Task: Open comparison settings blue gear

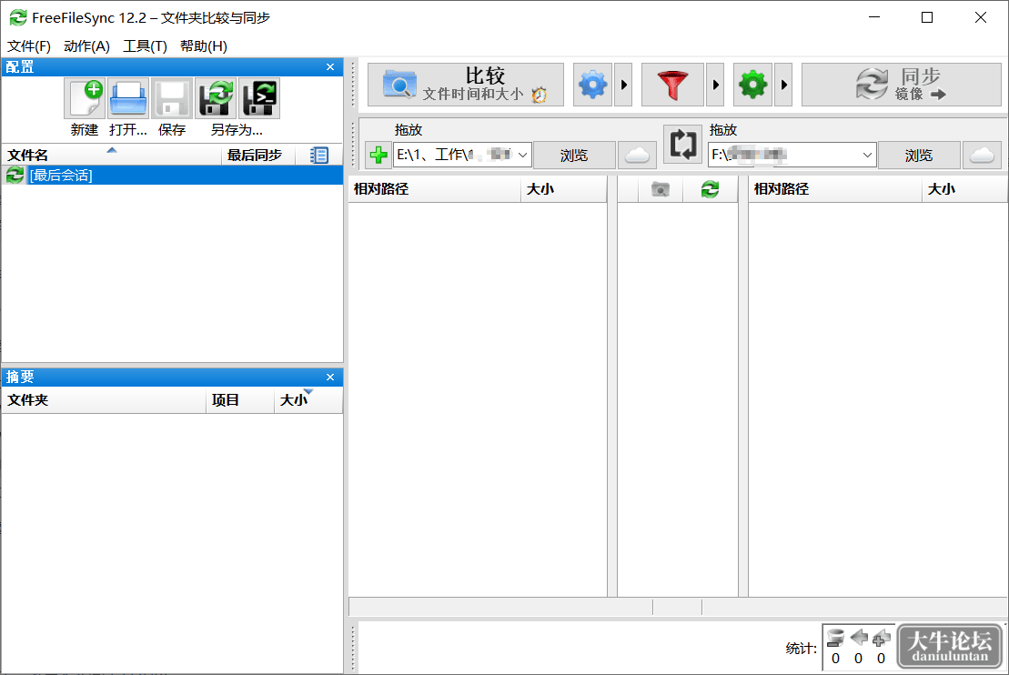Action: click(592, 85)
